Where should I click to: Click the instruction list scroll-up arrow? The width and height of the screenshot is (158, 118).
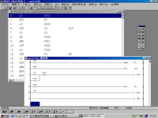pyautogui.click(x=123, y=15)
